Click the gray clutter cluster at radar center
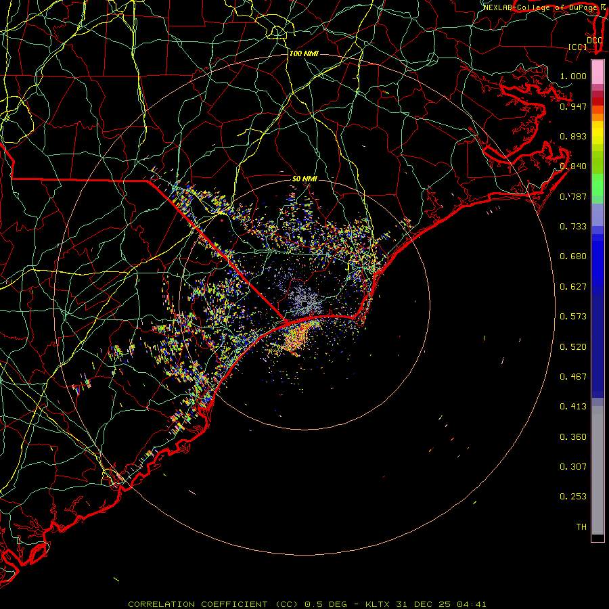 [x=305, y=302]
